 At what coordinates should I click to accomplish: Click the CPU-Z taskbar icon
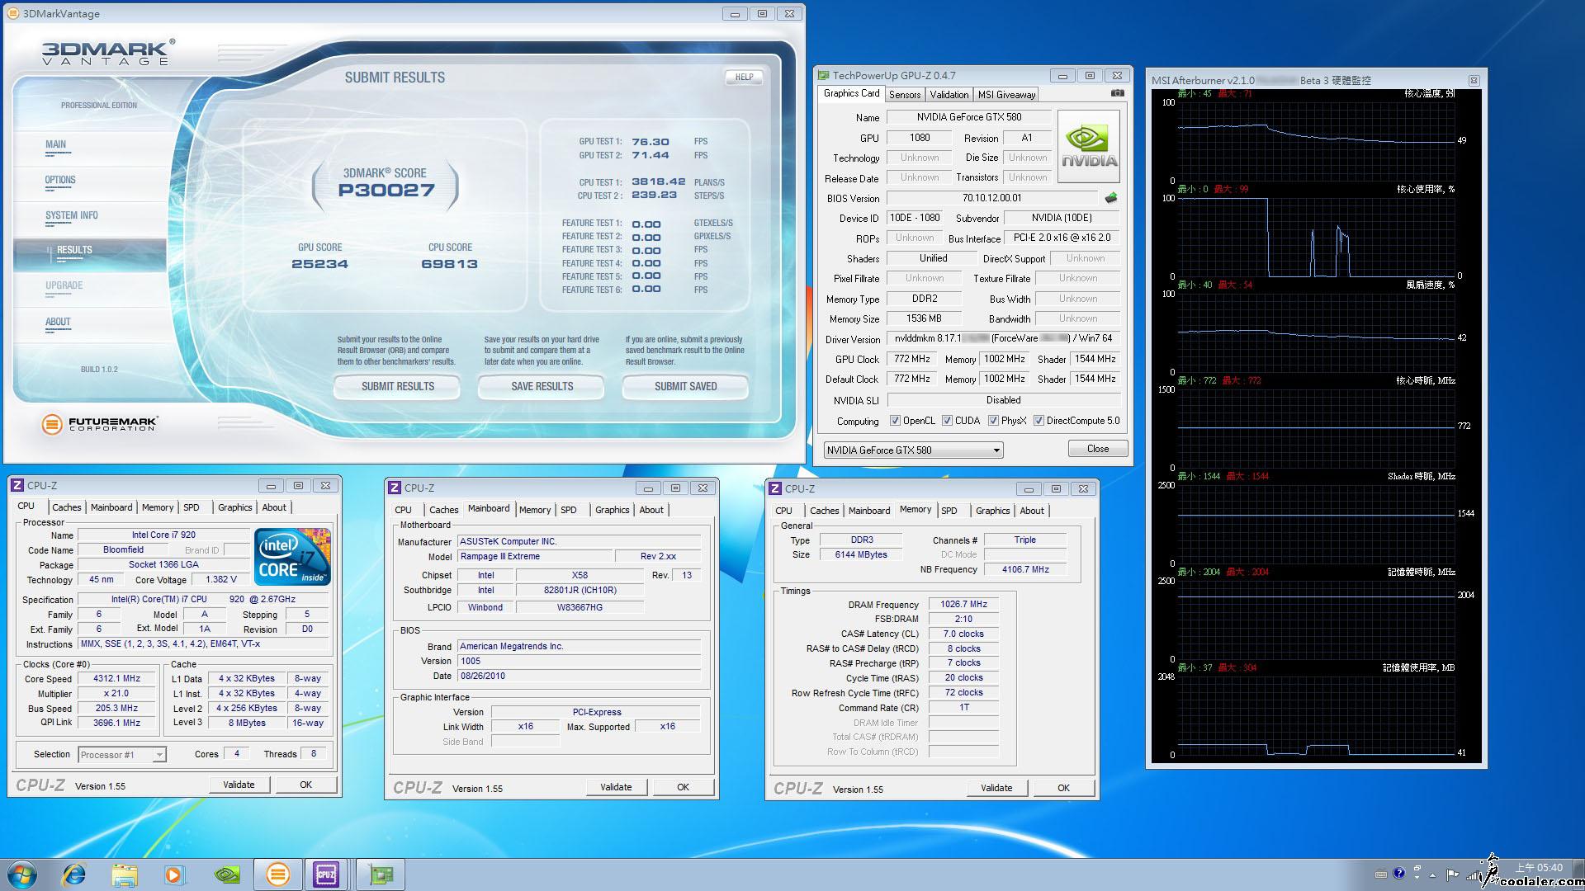pyautogui.click(x=326, y=874)
